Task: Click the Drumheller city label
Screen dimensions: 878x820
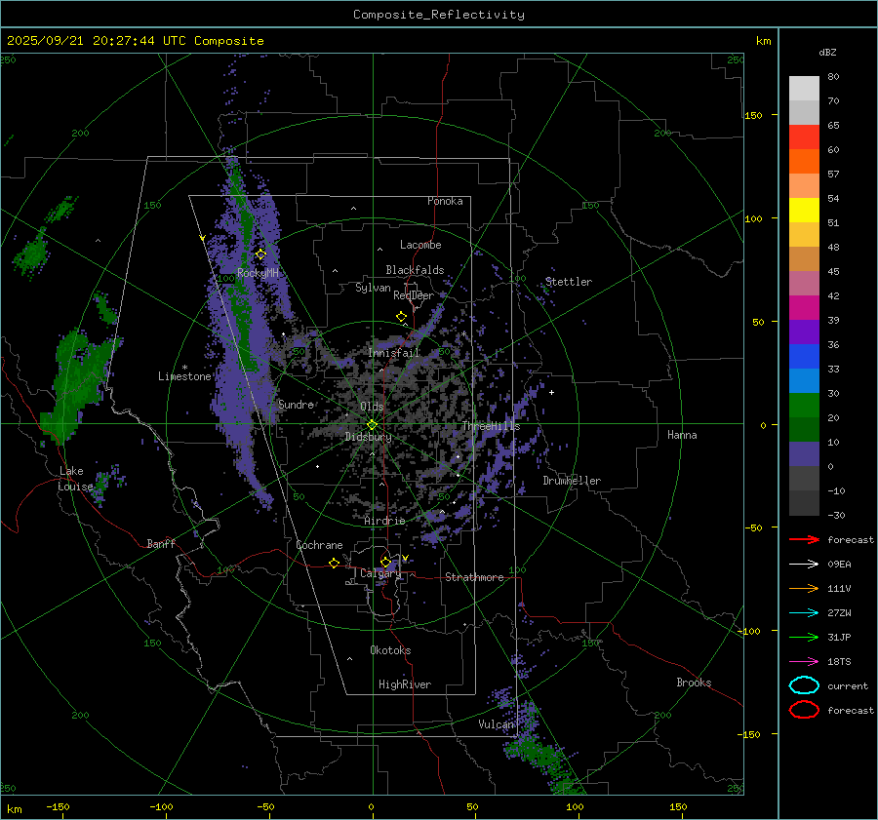Action: click(x=572, y=481)
